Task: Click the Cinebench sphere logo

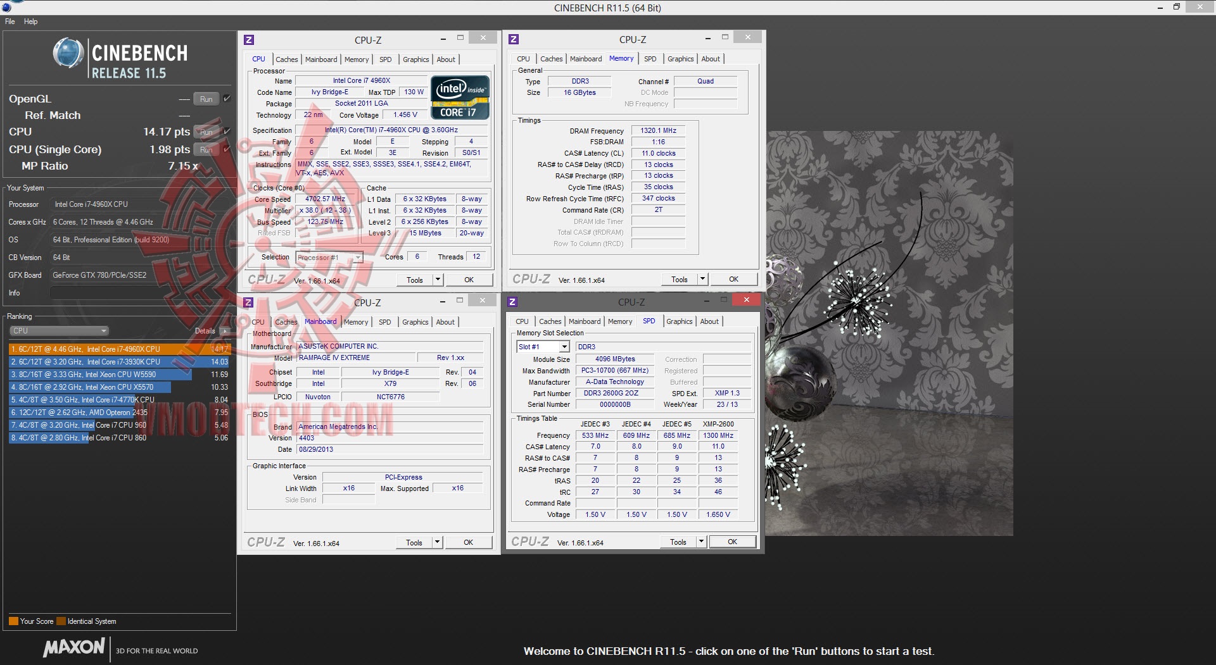Action: (x=68, y=53)
